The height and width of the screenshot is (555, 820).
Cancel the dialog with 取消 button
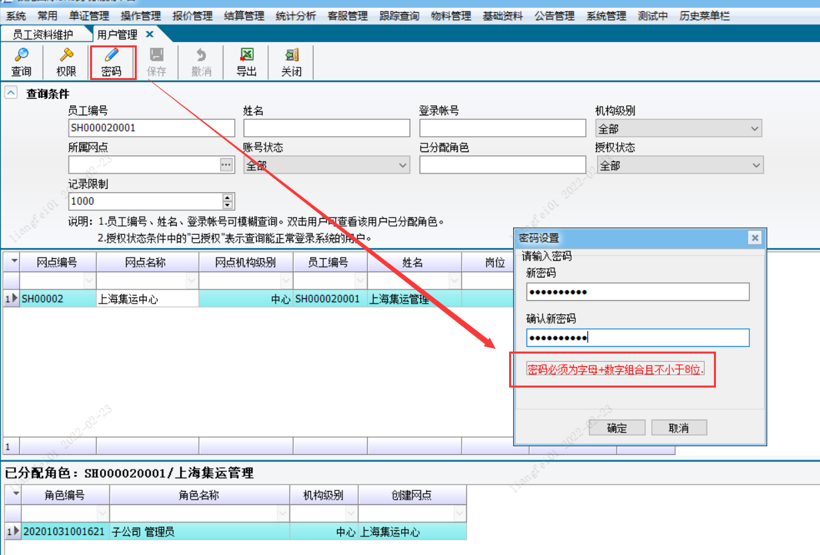click(x=679, y=428)
